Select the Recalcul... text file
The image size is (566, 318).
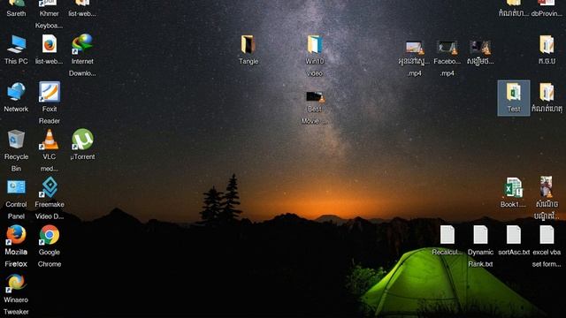[447, 240]
